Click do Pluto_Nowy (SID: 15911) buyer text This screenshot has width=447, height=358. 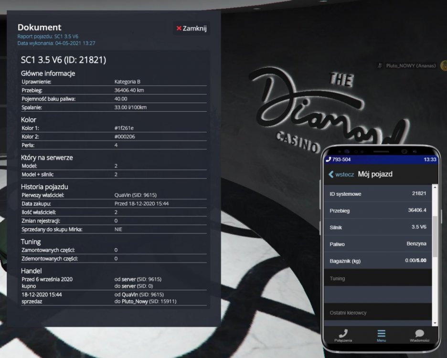tap(145, 301)
